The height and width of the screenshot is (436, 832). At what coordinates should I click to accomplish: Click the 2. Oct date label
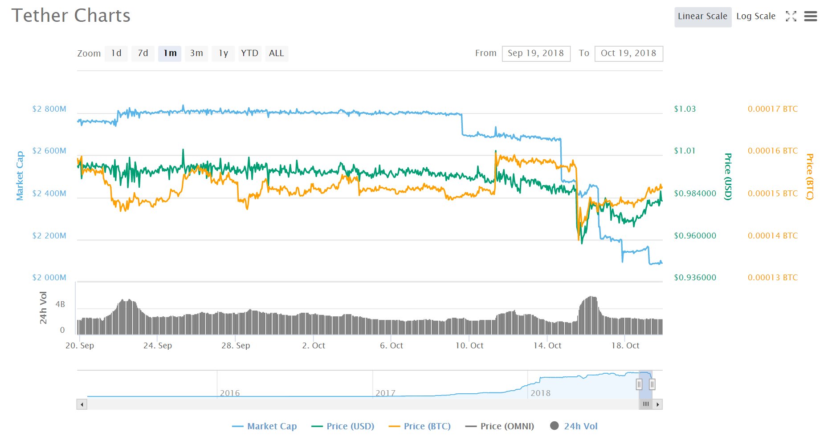coord(314,346)
